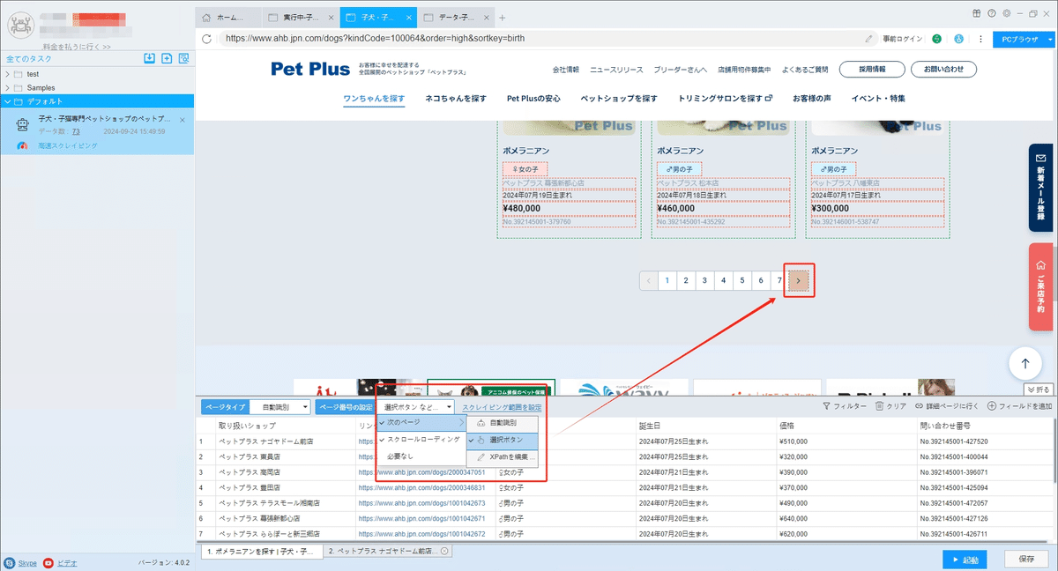
Task: Click the 折る collapse panel button
Action: pyautogui.click(x=1039, y=389)
